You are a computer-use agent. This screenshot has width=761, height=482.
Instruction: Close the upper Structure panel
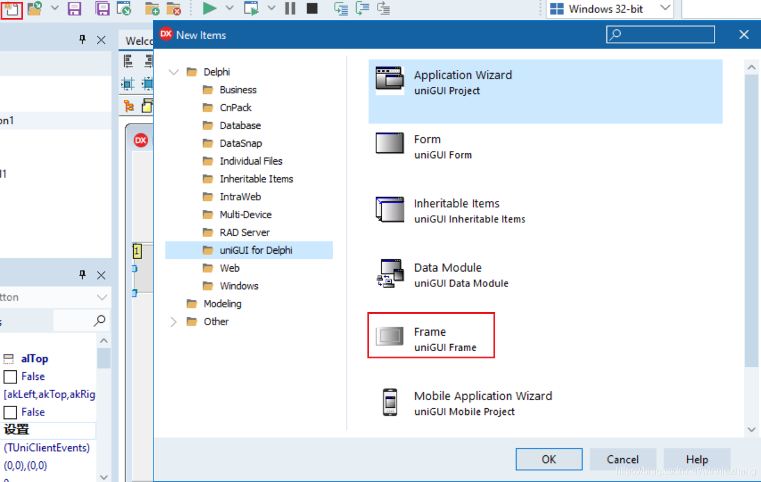(x=101, y=40)
